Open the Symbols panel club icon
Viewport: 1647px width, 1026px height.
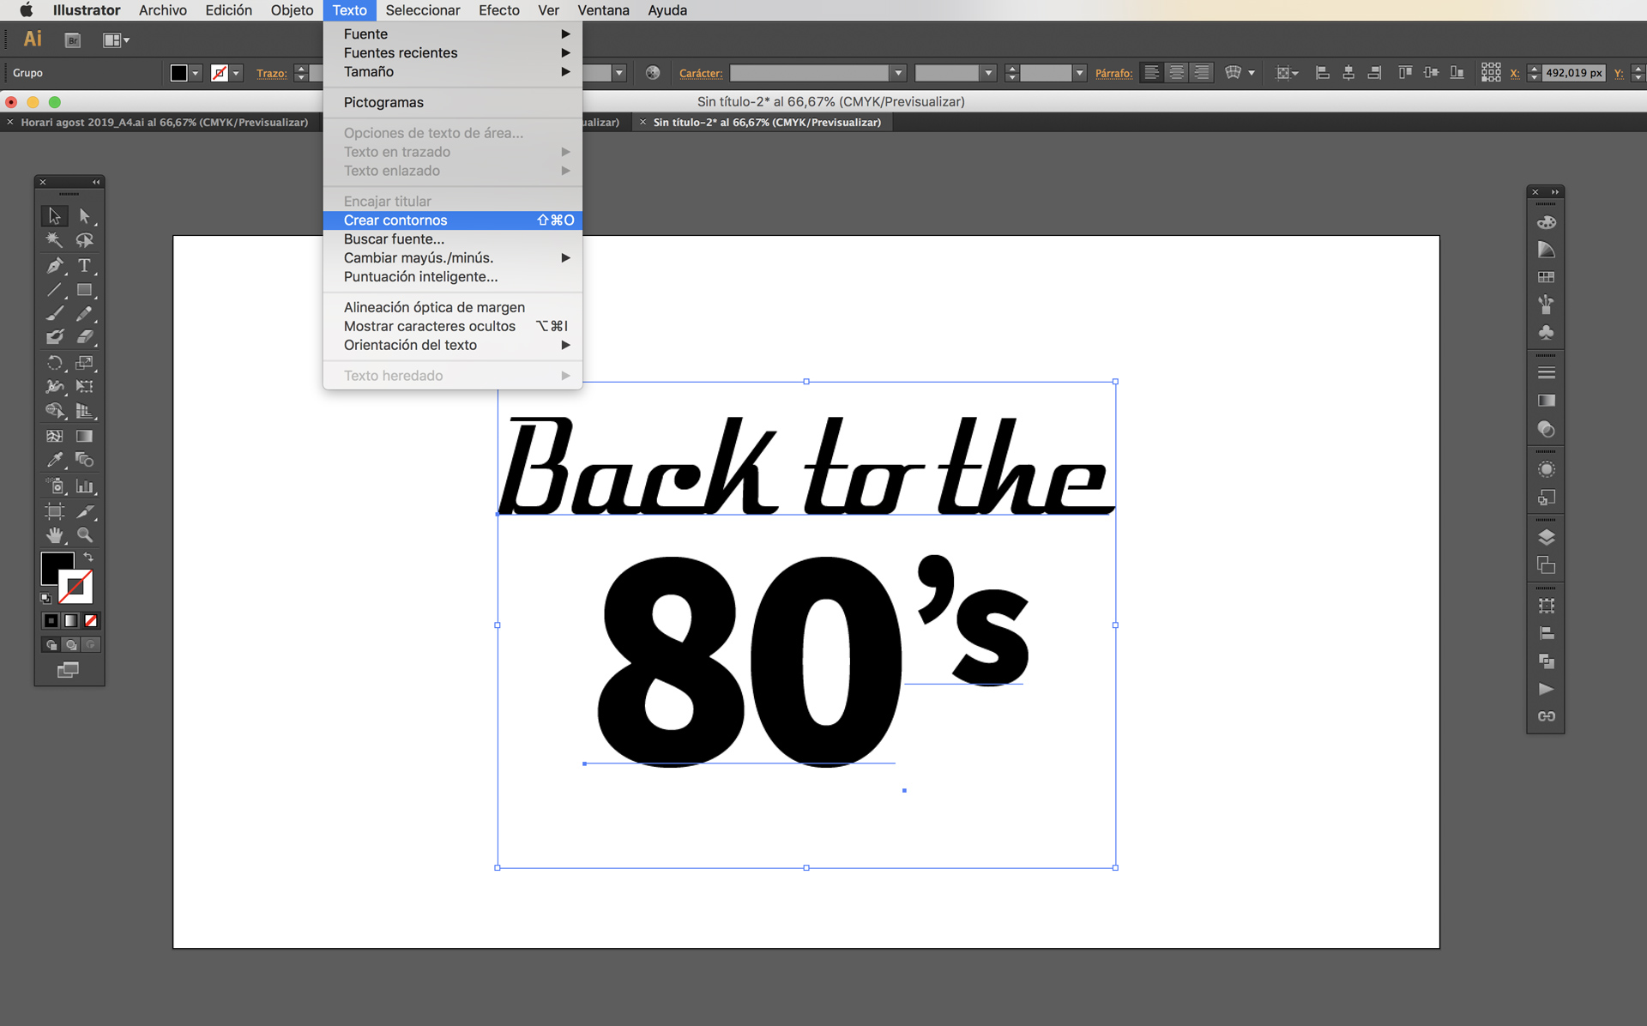(1546, 332)
